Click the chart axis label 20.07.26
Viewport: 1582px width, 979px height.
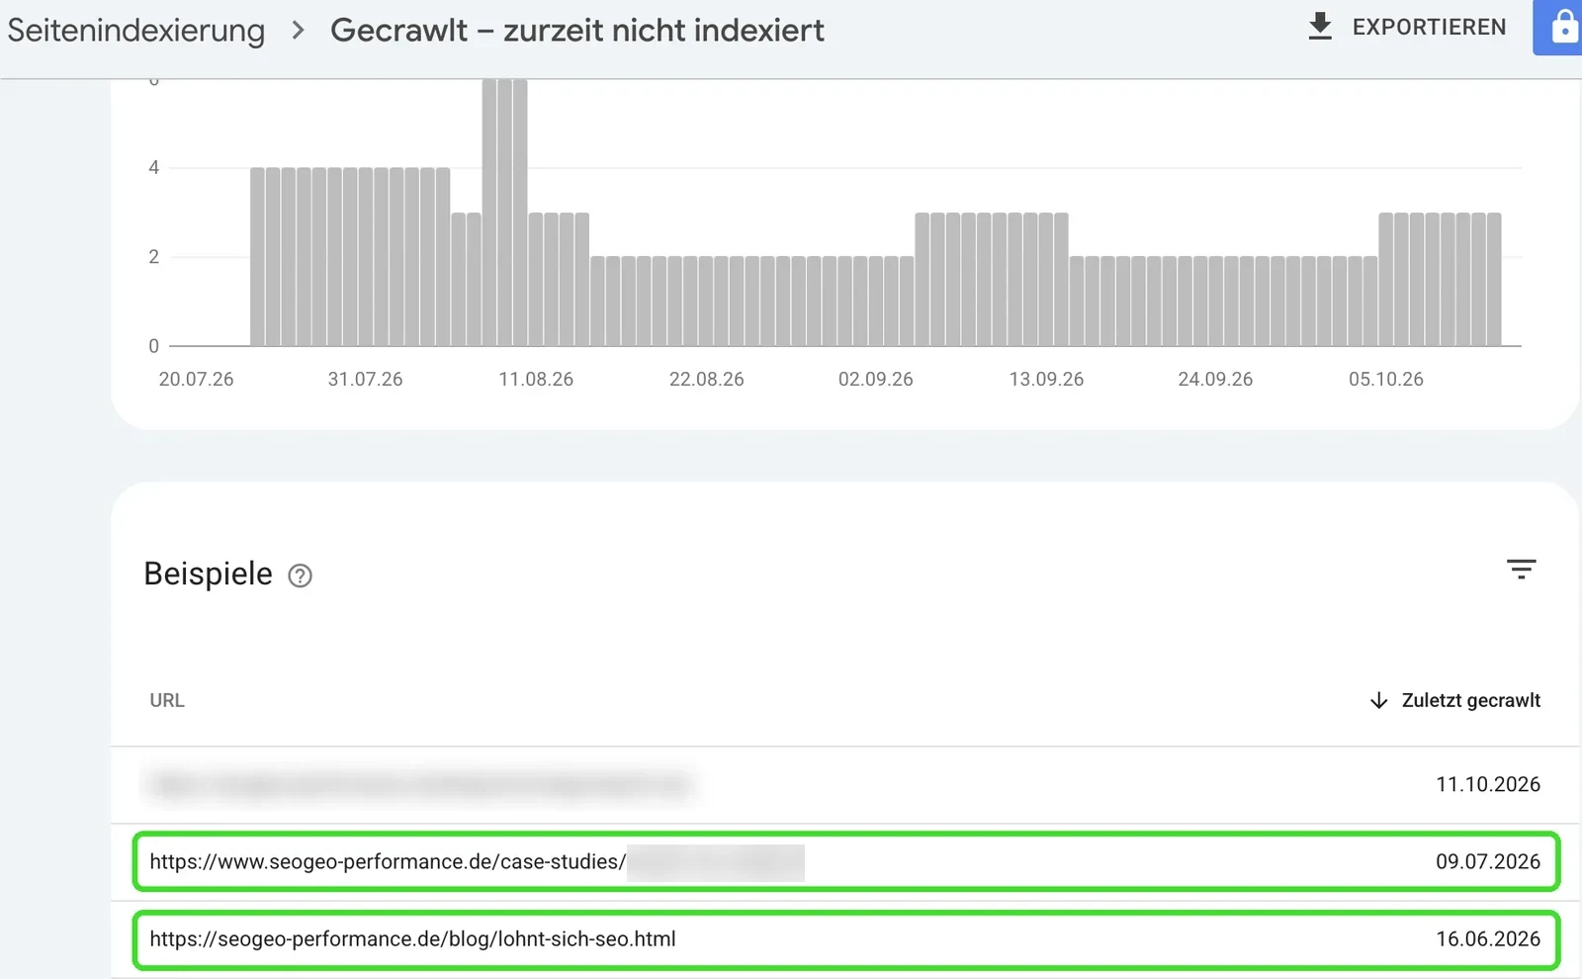point(196,379)
